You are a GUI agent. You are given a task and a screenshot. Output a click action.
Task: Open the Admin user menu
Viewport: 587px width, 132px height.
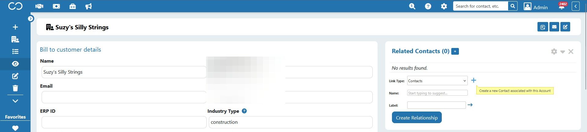(x=536, y=6)
